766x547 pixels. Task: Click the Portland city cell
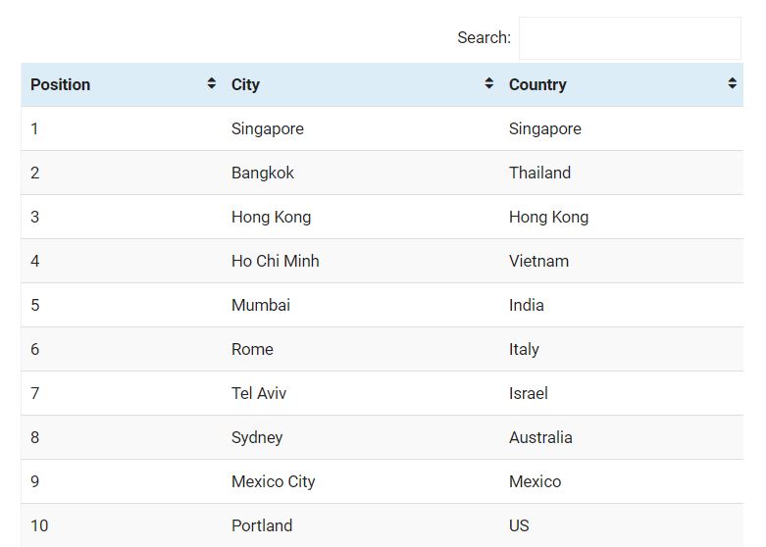(262, 526)
